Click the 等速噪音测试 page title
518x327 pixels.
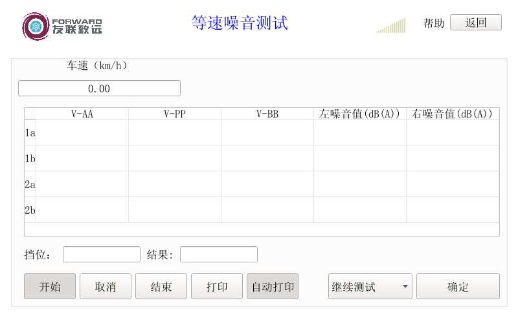[x=240, y=23]
